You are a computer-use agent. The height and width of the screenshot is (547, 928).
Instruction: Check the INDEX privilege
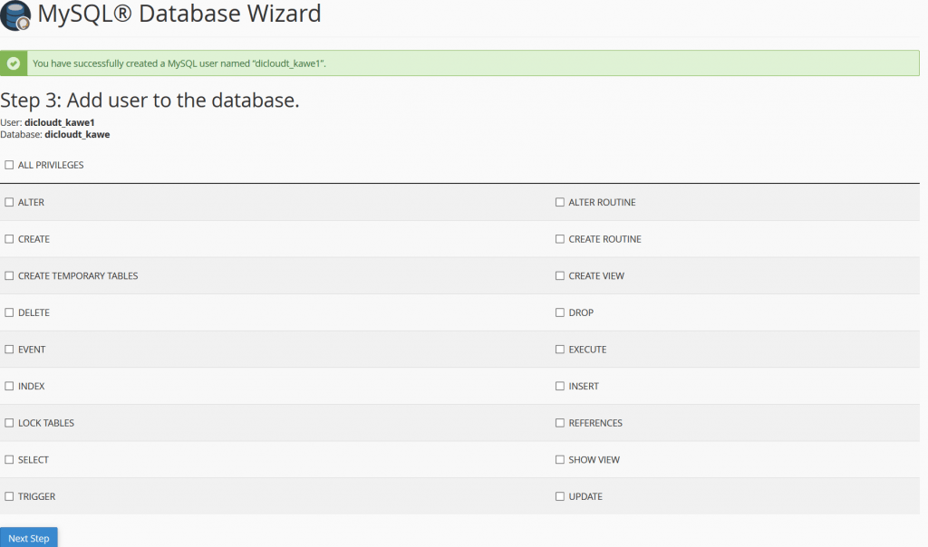coord(8,386)
